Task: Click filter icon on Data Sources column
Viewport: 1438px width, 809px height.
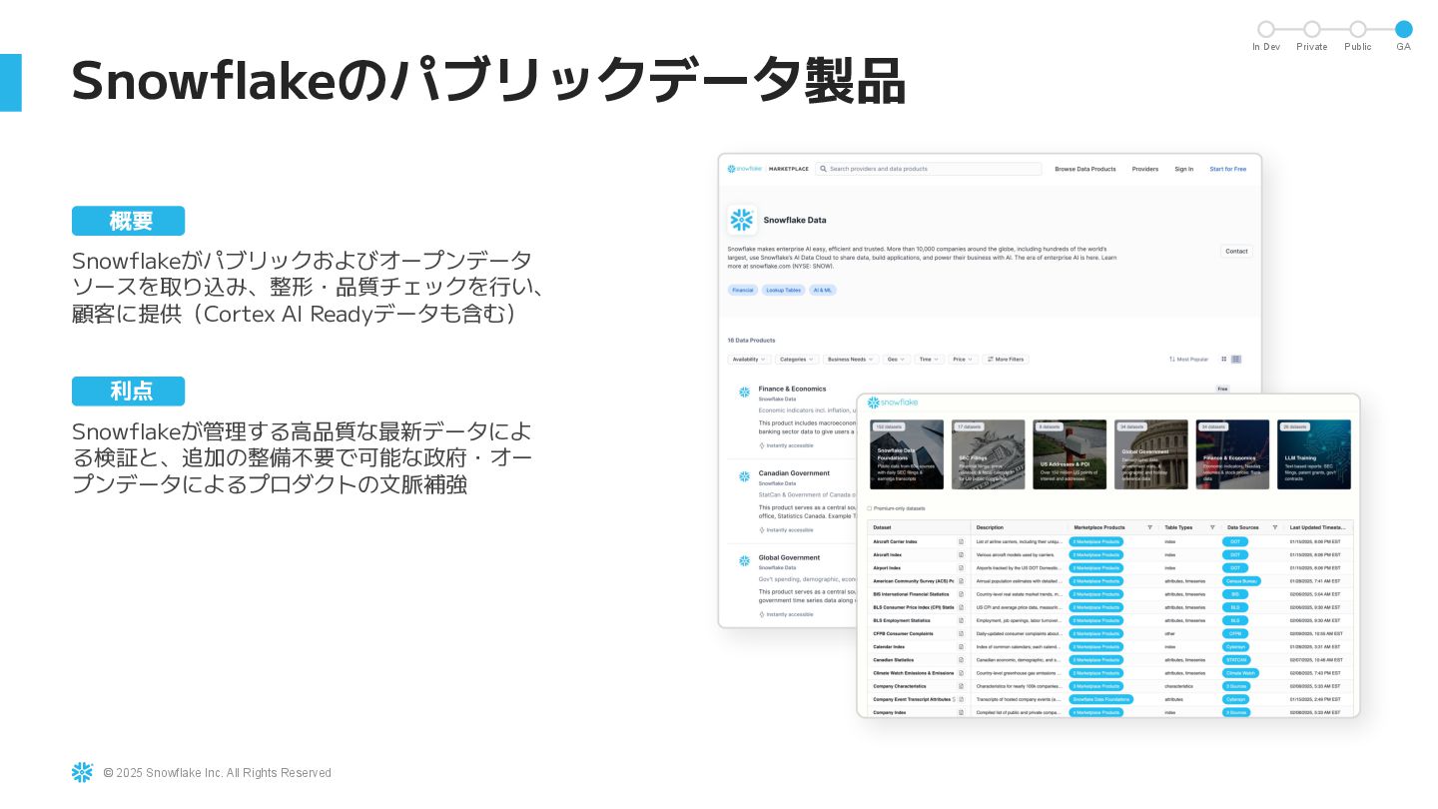Action: (1275, 527)
